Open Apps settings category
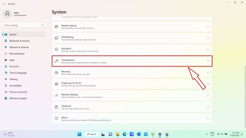This screenshot has width=246, height=138. point(24,60)
